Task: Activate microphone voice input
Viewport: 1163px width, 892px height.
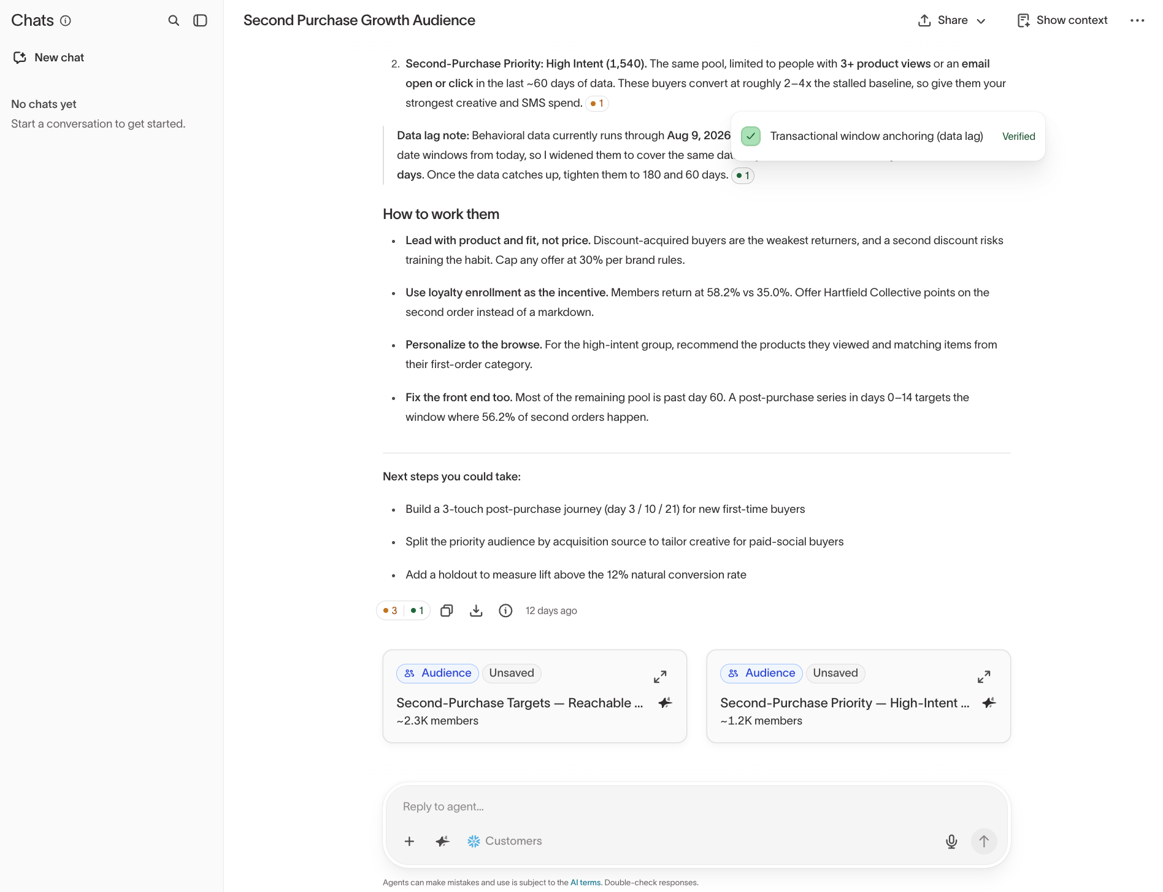Action: coord(951,841)
